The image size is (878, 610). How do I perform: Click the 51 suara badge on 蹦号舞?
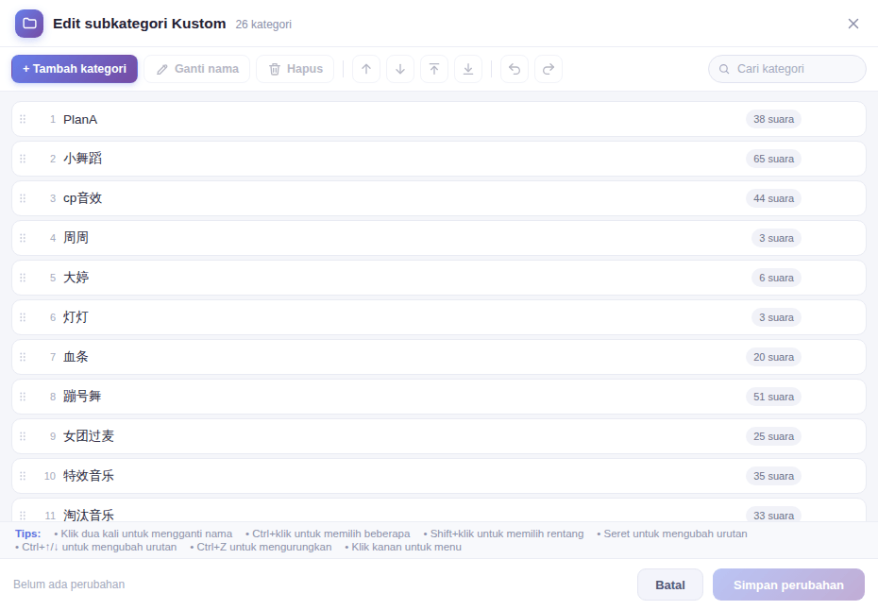pyautogui.click(x=773, y=397)
